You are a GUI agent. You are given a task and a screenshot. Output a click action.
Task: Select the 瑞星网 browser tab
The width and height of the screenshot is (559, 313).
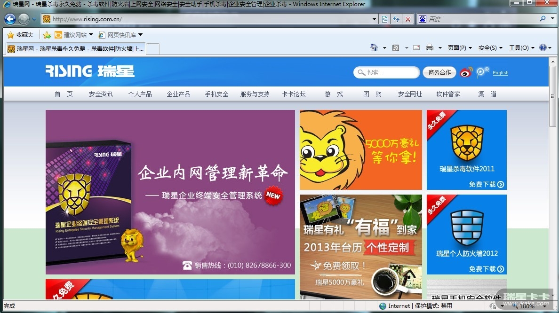(76, 49)
